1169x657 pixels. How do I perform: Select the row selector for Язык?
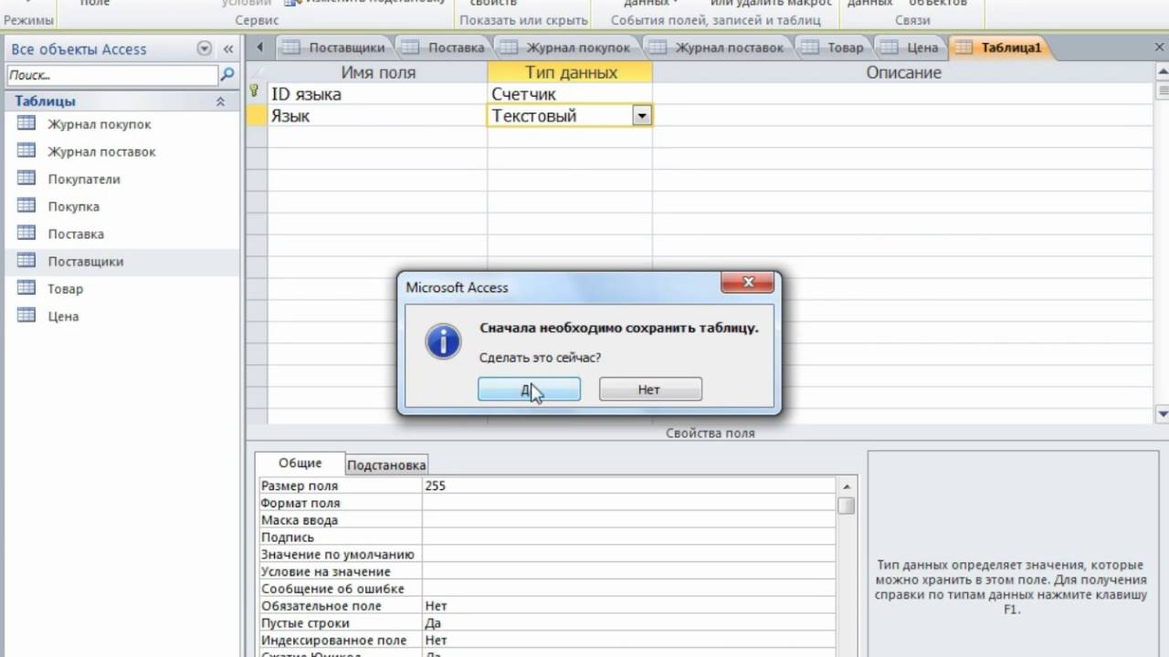point(257,116)
